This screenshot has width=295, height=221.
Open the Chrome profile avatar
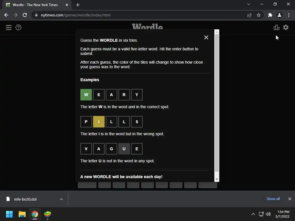[279, 15]
